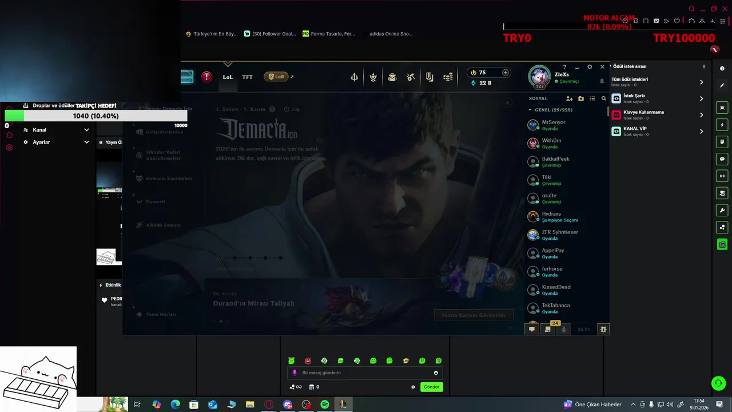Click the friends list view options icon
This screenshot has height=412, width=732.
(x=592, y=98)
